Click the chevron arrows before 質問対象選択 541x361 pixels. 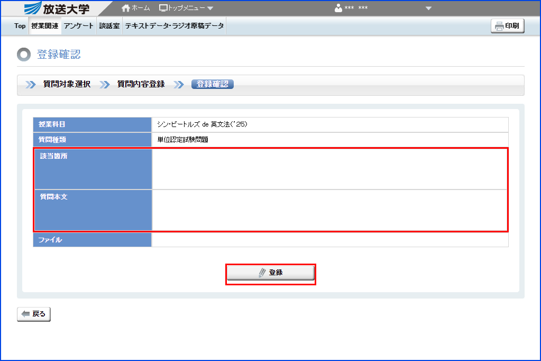coord(30,84)
